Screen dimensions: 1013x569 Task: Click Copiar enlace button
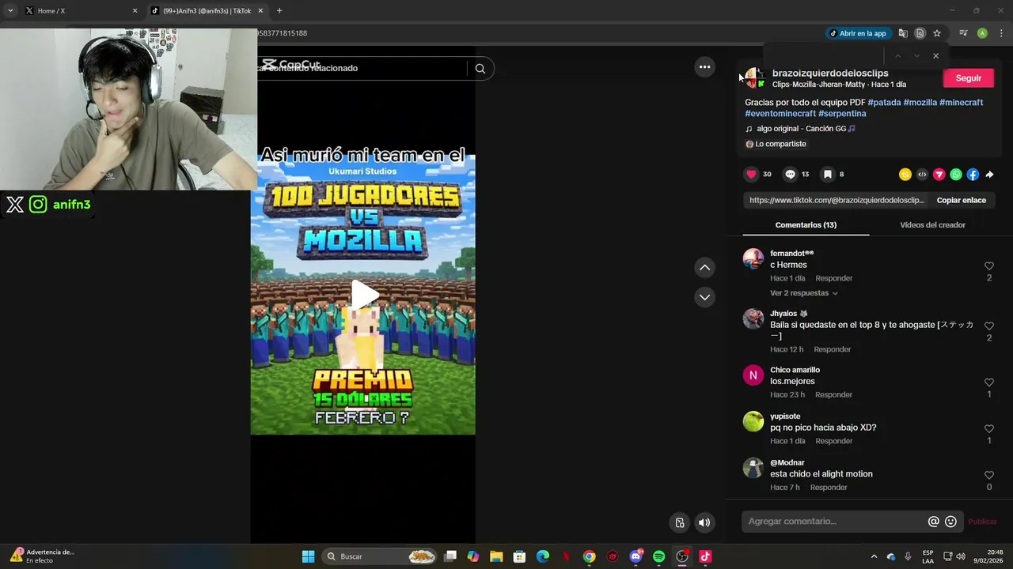961,200
